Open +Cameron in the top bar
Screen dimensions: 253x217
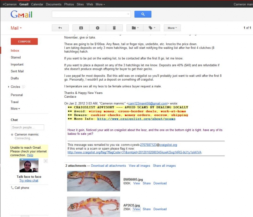9,4
